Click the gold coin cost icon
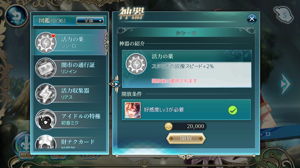 point(169,126)
